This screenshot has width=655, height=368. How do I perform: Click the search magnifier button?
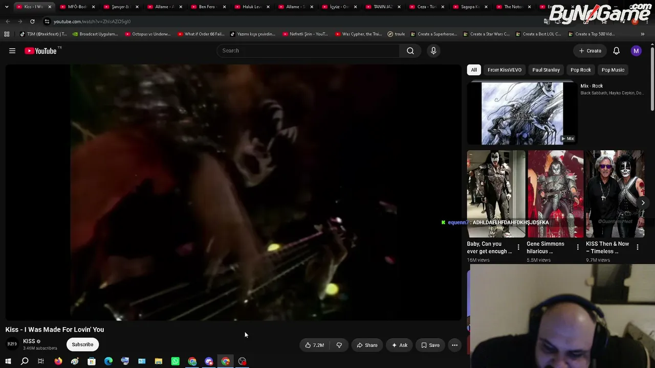[410, 51]
